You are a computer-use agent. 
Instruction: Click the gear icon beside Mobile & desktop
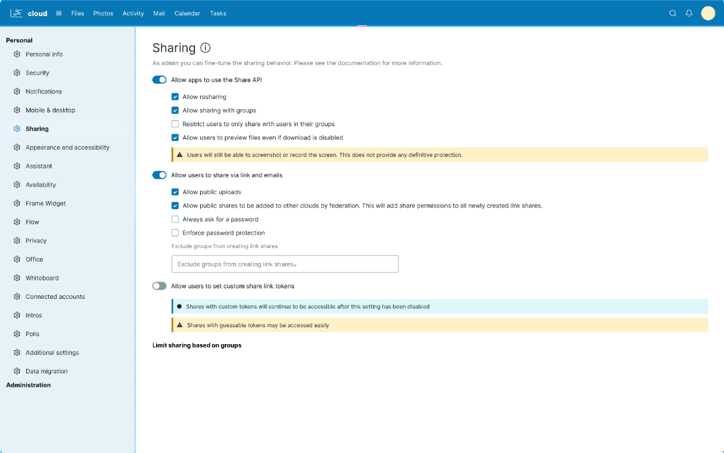pos(17,110)
